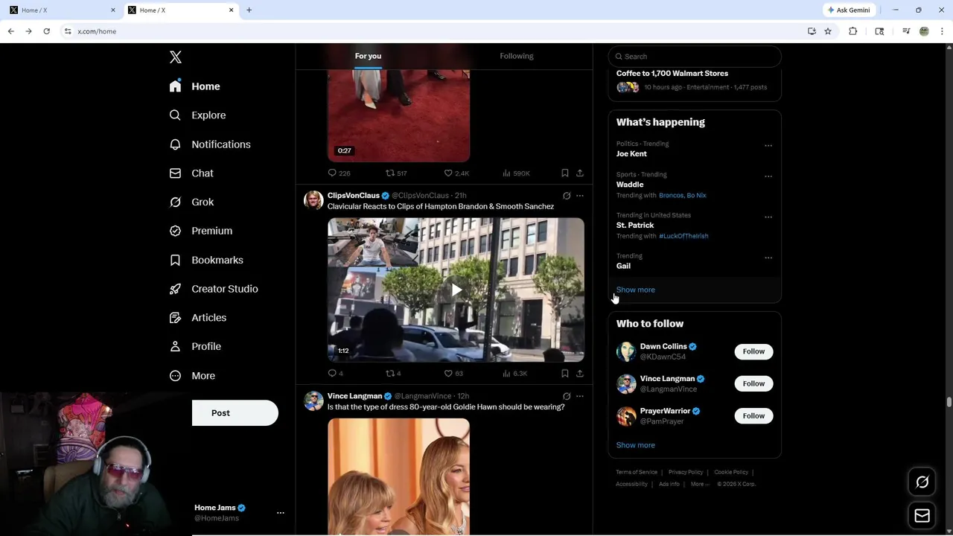Open options for St. Patrick trend
The height and width of the screenshot is (536, 953).
pyautogui.click(x=768, y=217)
